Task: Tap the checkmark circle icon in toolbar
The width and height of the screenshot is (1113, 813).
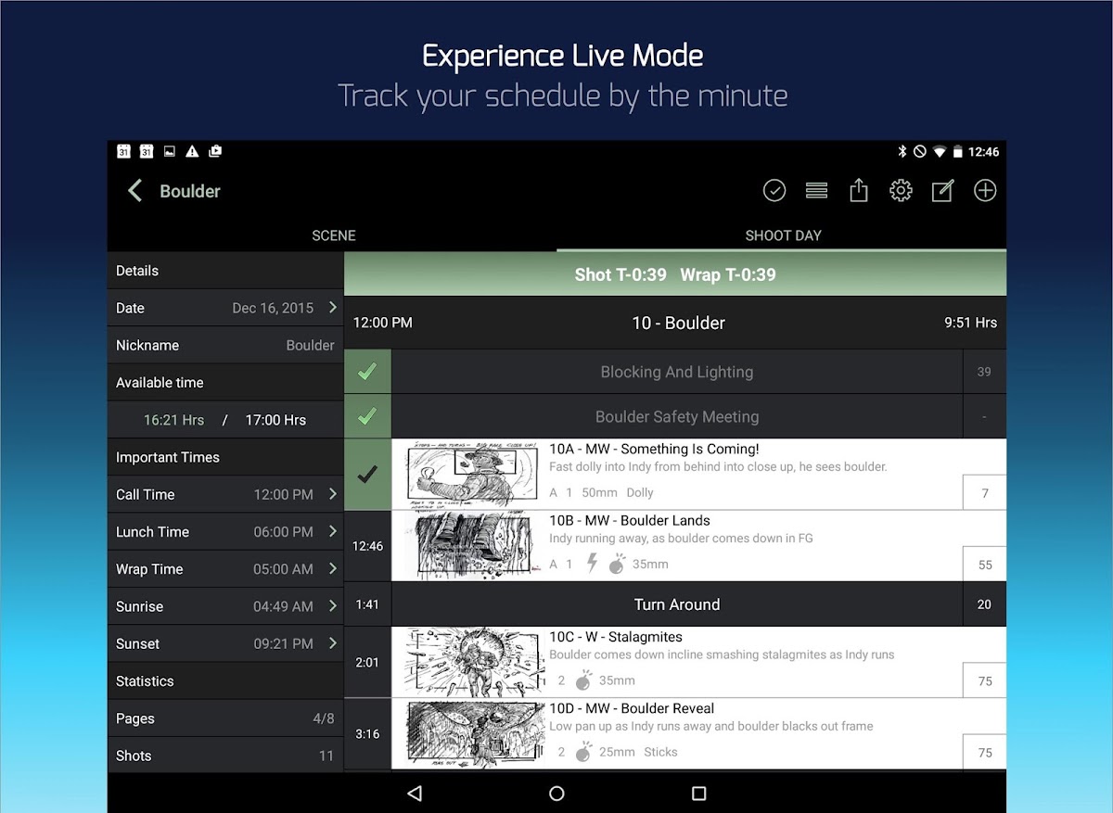Action: (774, 191)
